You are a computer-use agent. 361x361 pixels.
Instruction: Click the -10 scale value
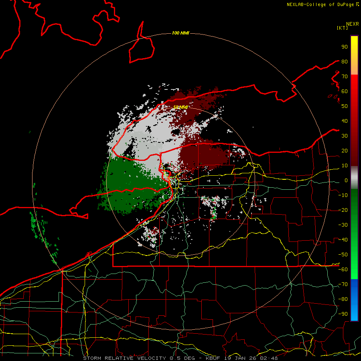point(343,195)
